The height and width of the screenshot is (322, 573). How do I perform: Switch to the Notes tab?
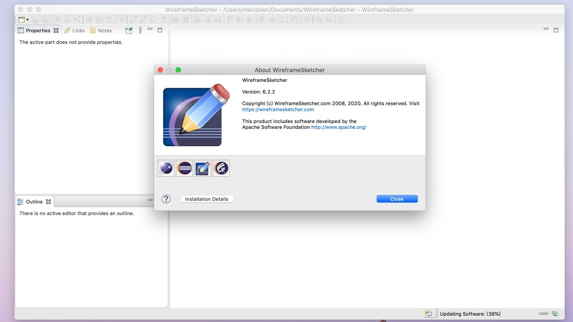tap(101, 30)
